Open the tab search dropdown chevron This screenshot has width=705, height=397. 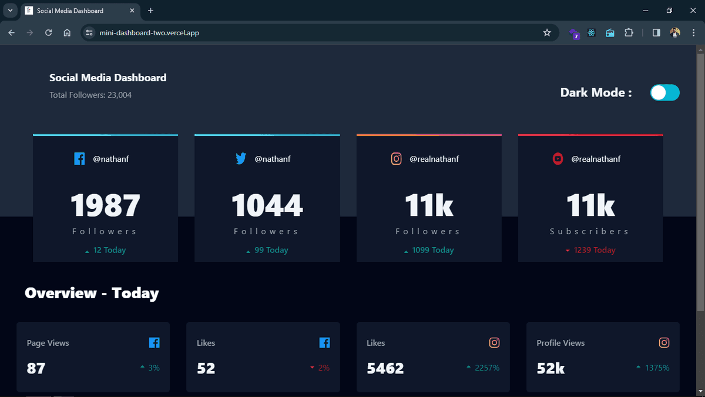(x=9, y=10)
